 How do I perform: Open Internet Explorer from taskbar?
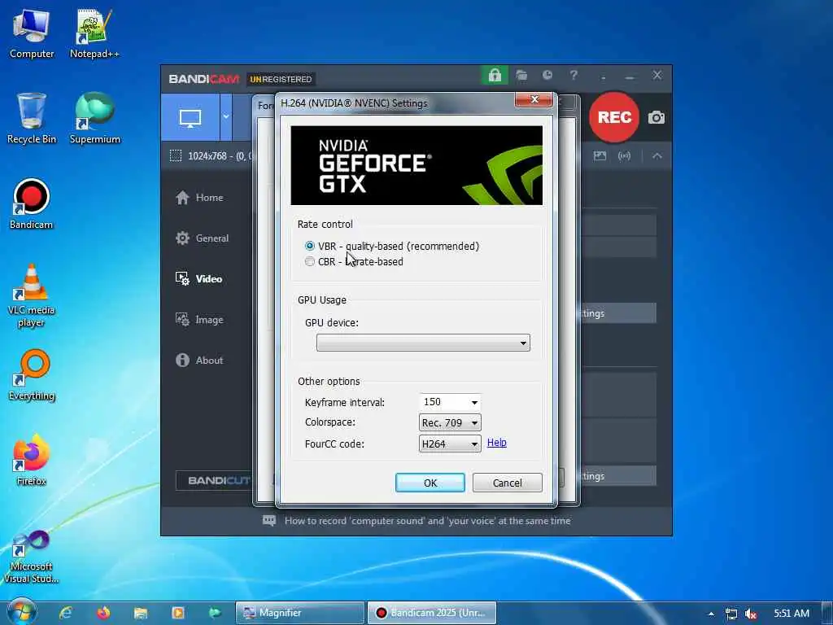pyautogui.click(x=65, y=613)
